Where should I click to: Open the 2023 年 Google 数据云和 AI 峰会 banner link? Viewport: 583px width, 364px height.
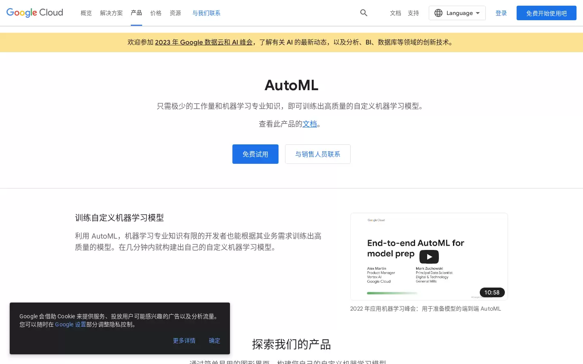click(204, 42)
